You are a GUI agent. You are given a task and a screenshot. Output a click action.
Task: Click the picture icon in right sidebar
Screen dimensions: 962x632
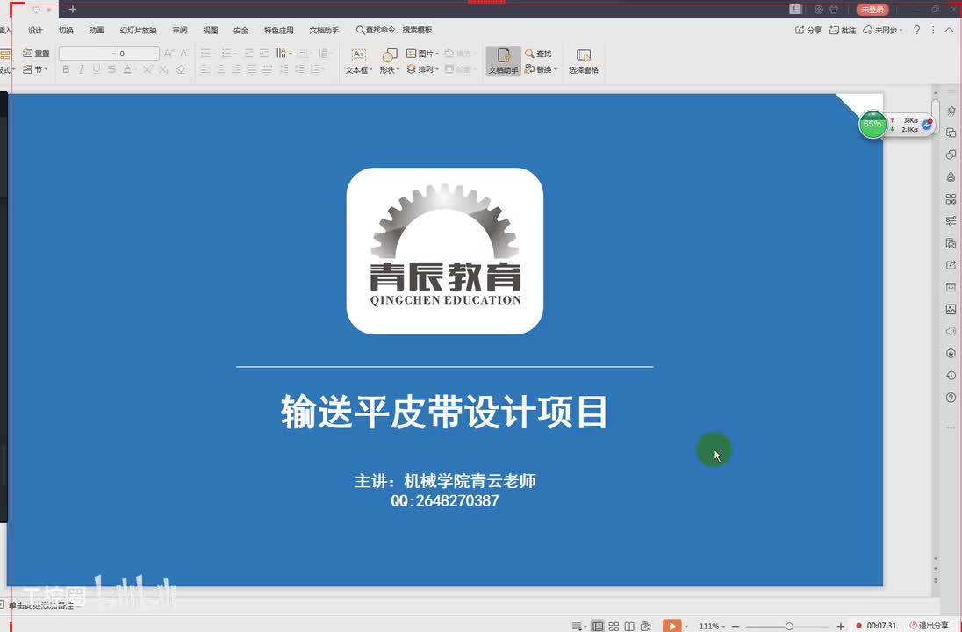[x=951, y=309]
